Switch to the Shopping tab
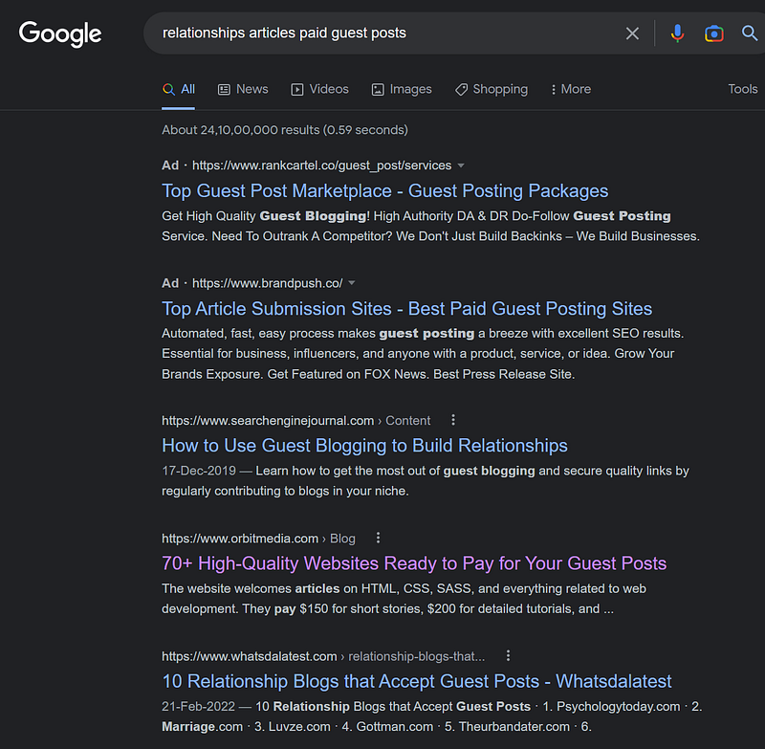 492,89
